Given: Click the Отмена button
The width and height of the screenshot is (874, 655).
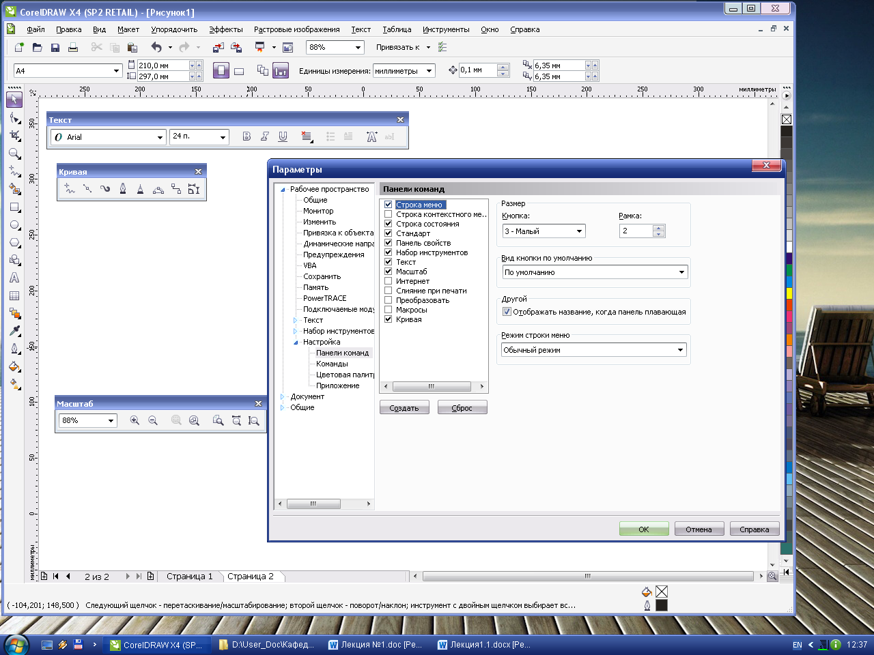Looking at the screenshot, I should point(699,529).
